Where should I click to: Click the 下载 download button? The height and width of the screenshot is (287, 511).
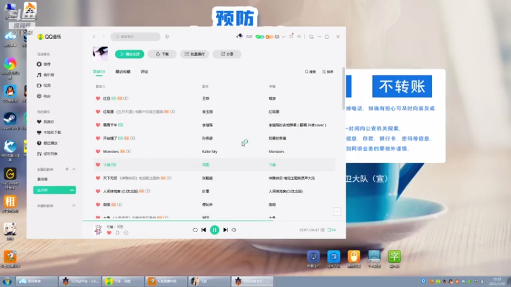[162, 54]
